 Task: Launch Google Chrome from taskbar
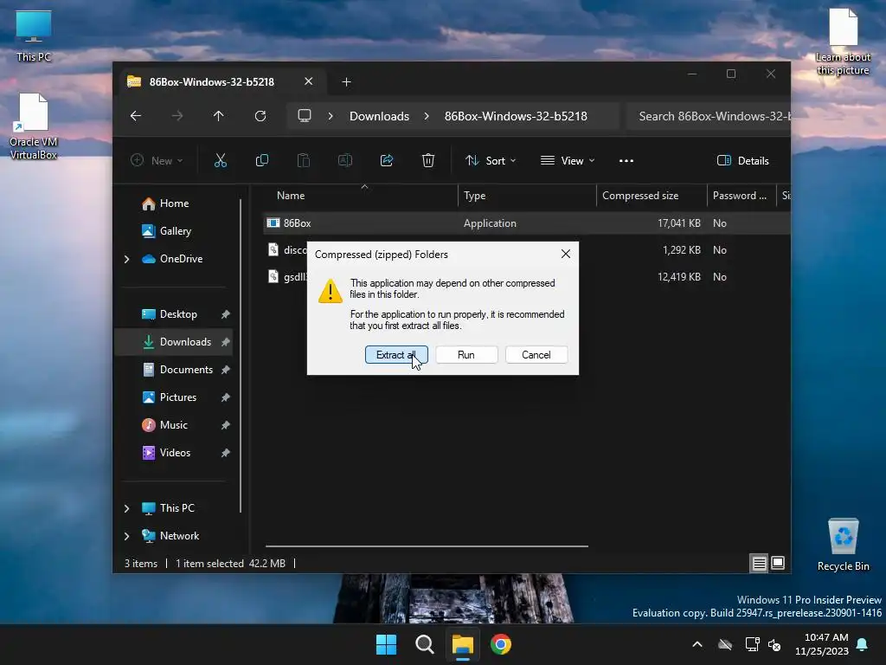(501, 644)
